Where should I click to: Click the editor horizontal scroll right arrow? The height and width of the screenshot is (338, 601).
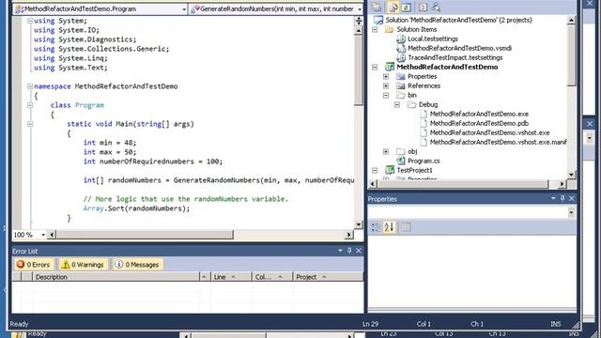point(348,235)
